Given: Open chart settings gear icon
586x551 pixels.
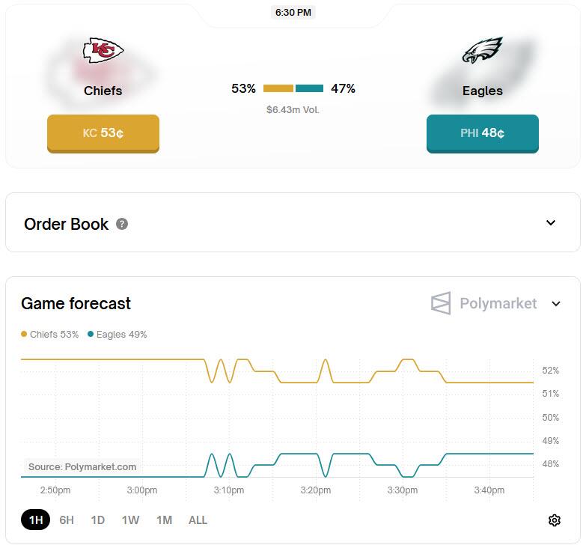Looking at the screenshot, I should tap(555, 520).
